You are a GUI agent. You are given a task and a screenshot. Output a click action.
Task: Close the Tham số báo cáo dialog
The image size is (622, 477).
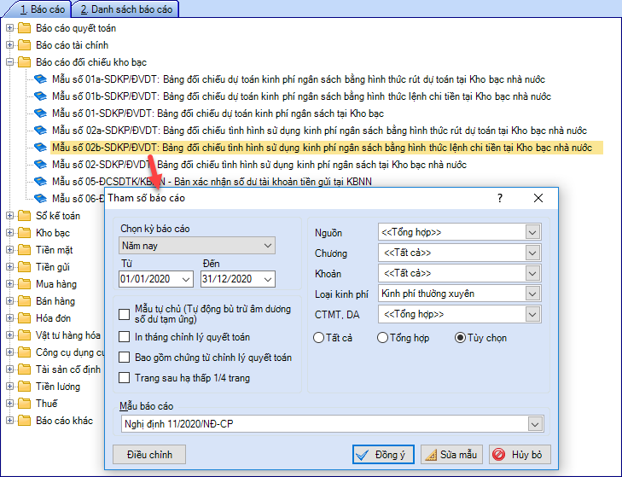coord(538,198)
